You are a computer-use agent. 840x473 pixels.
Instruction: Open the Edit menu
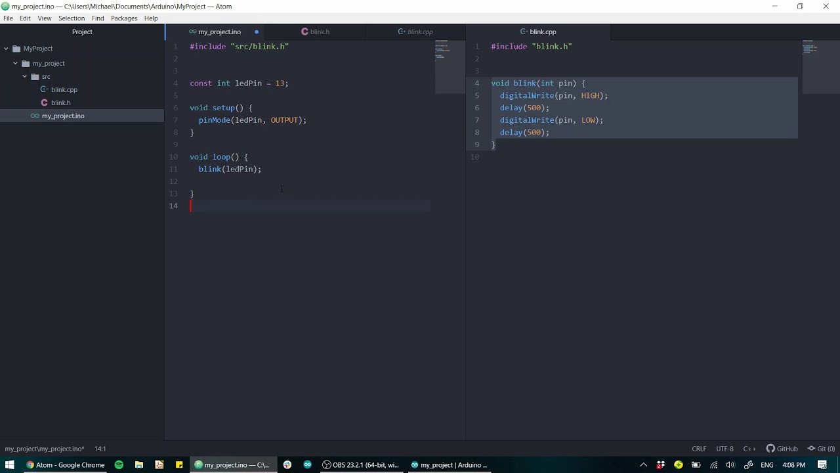tap(25, 18)
